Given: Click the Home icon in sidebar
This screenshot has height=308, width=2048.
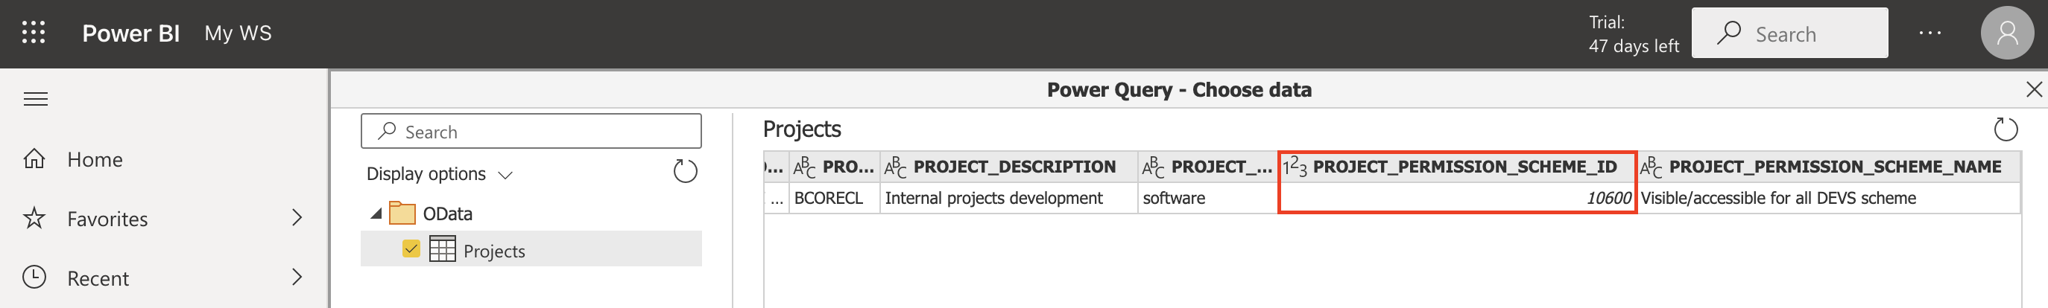Looking at the screenshot, I should click(34, 159).
